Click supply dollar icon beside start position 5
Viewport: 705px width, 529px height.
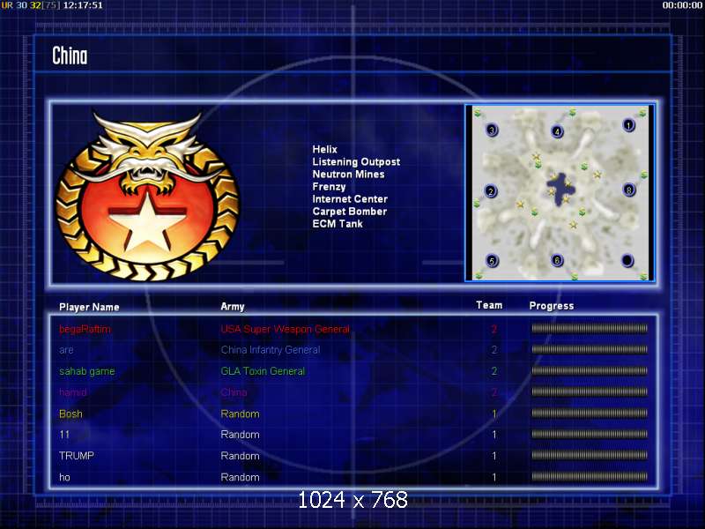[479, 274]
